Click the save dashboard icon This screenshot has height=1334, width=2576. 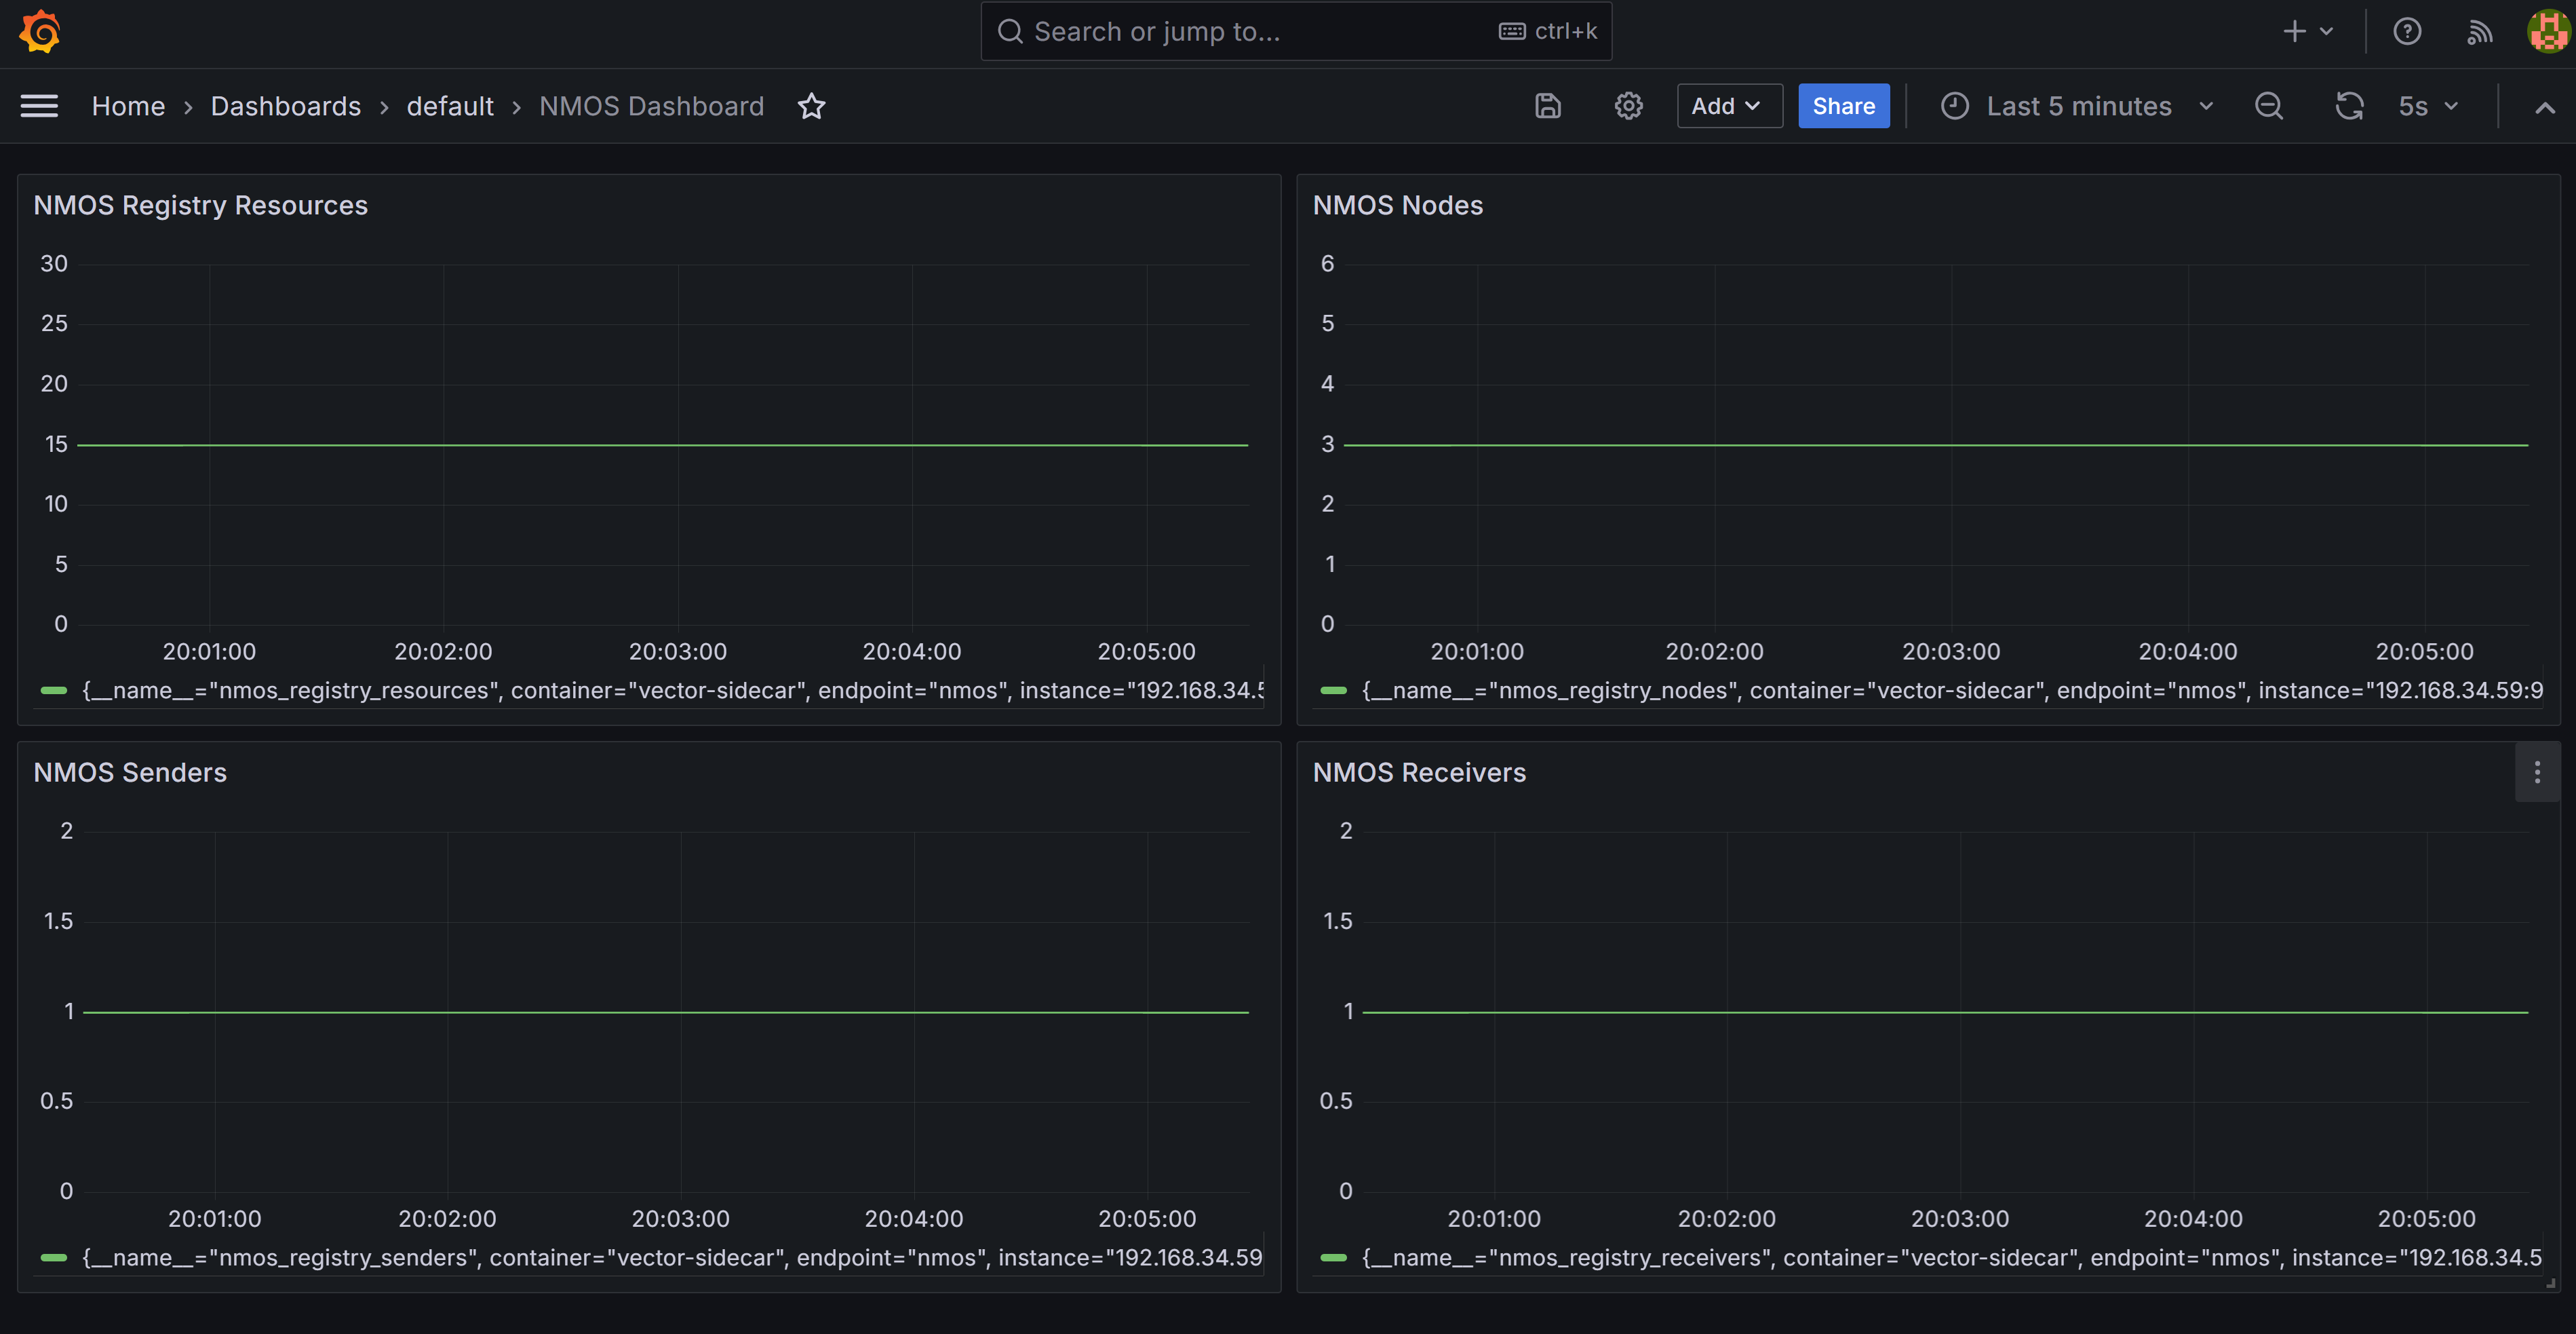click(x=1547, y=106)
